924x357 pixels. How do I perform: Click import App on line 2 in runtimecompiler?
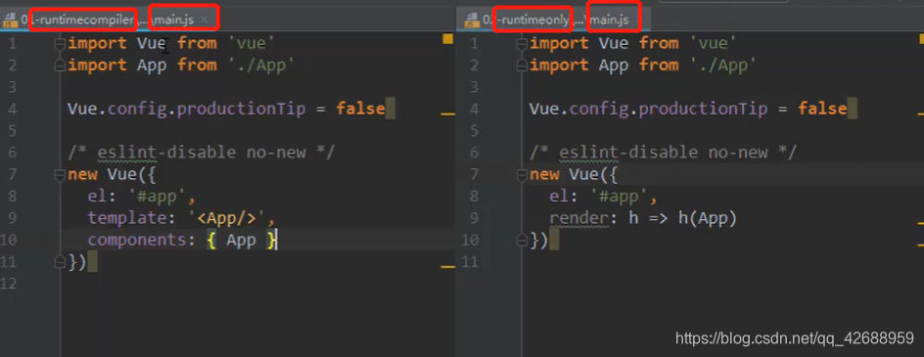(x=116, y=66)
